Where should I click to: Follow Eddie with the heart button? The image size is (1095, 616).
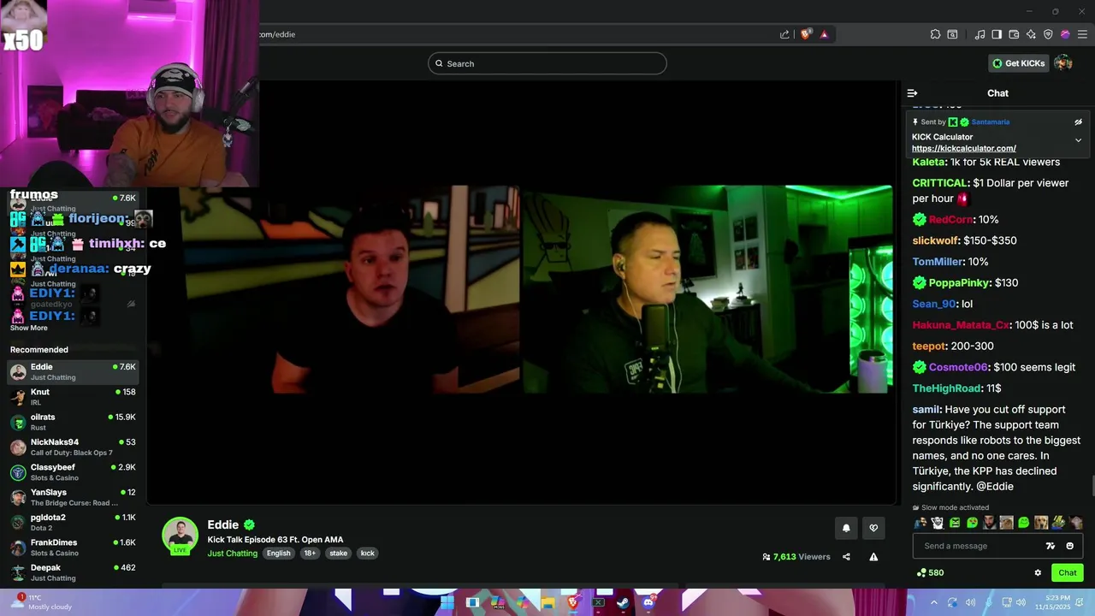pyautogui.click(x=873, y=528)
